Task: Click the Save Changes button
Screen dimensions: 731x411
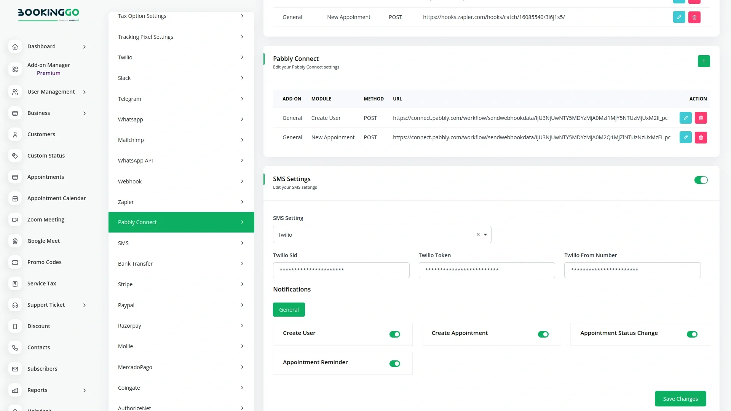Action: 680,398
